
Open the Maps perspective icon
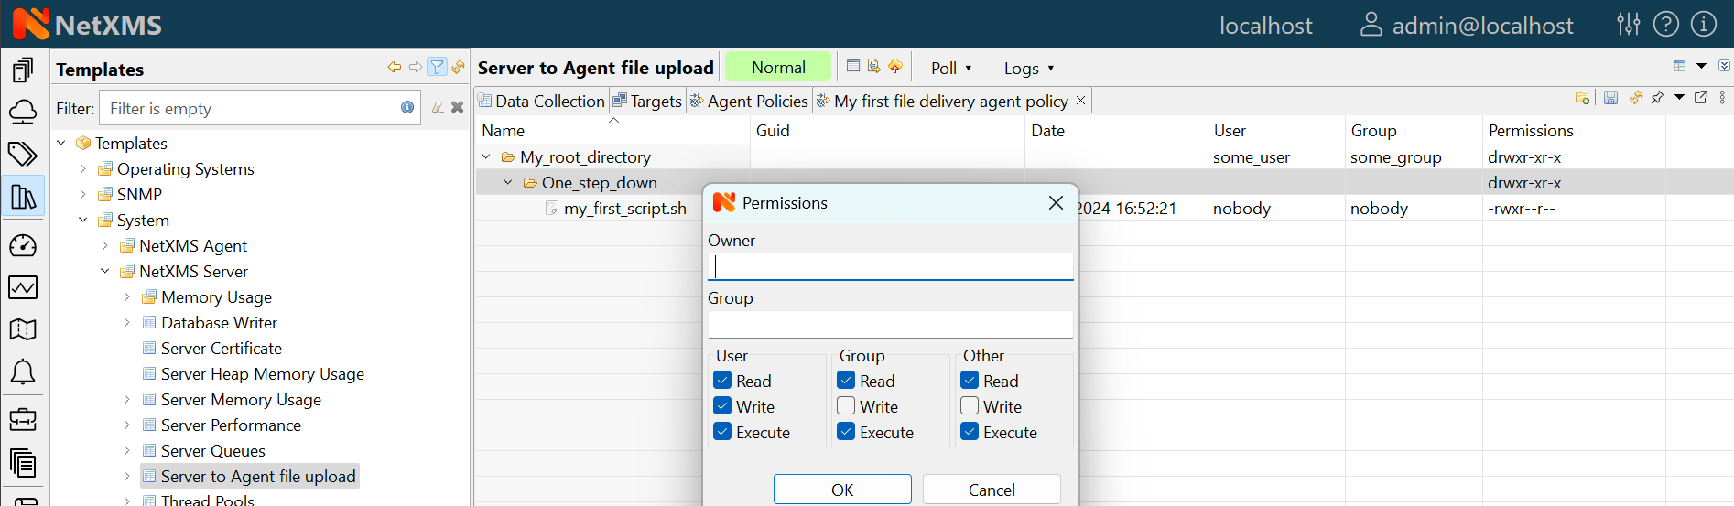23,329
